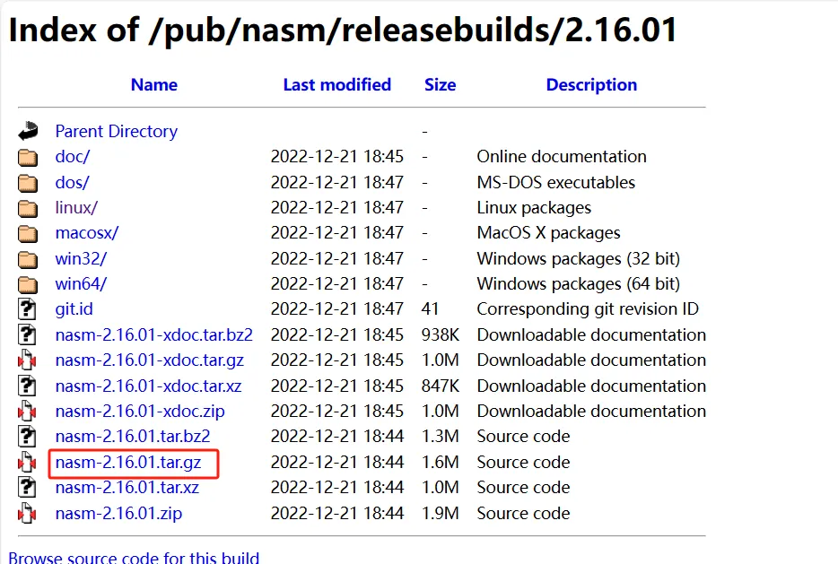Screen dimensions: 838x564
Task: Click the folder icon next to doc/
Action: 28,157
